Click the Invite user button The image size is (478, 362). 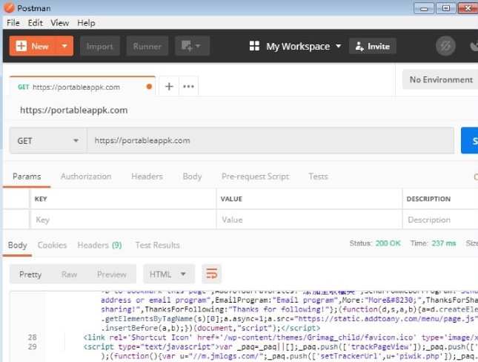pyautogui.click(x=372, y=46)
